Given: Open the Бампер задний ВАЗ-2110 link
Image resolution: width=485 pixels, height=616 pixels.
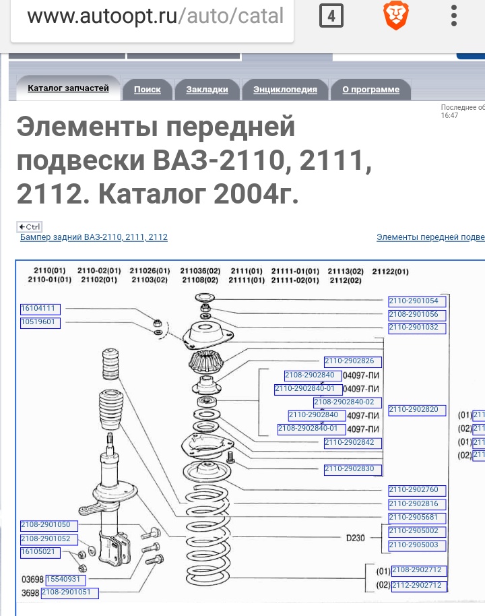Looking at the screenshot, I should 94,237.
